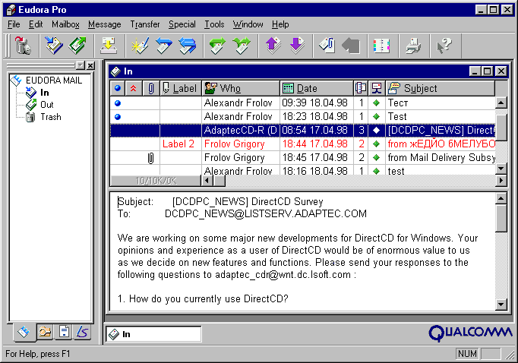
Task: Switch to Signatures tab in side panel
Action: coord(83,332)
